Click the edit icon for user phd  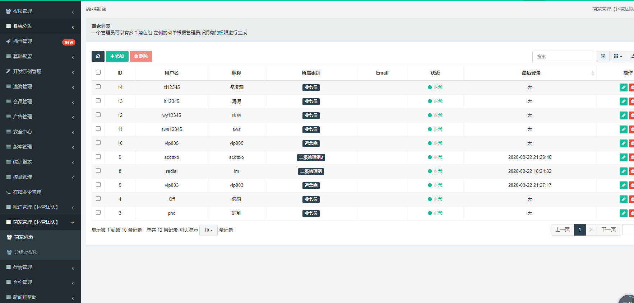coord(623,213)
